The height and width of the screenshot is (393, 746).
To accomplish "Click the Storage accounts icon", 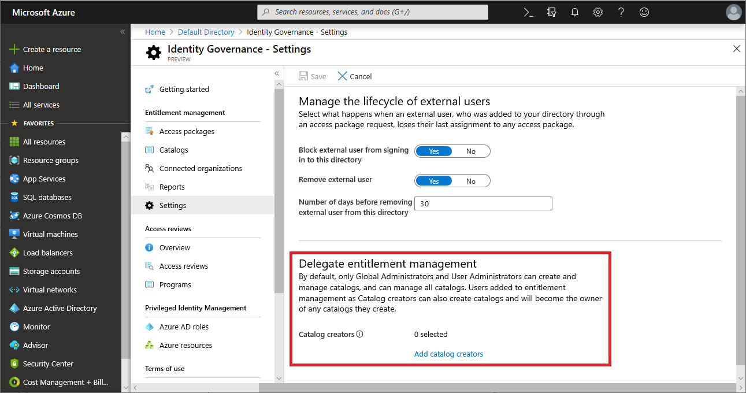I will [x=14, y=271].
